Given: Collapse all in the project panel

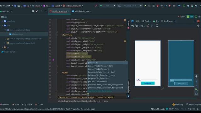Looking at the screenshot, I should (37, 11).
